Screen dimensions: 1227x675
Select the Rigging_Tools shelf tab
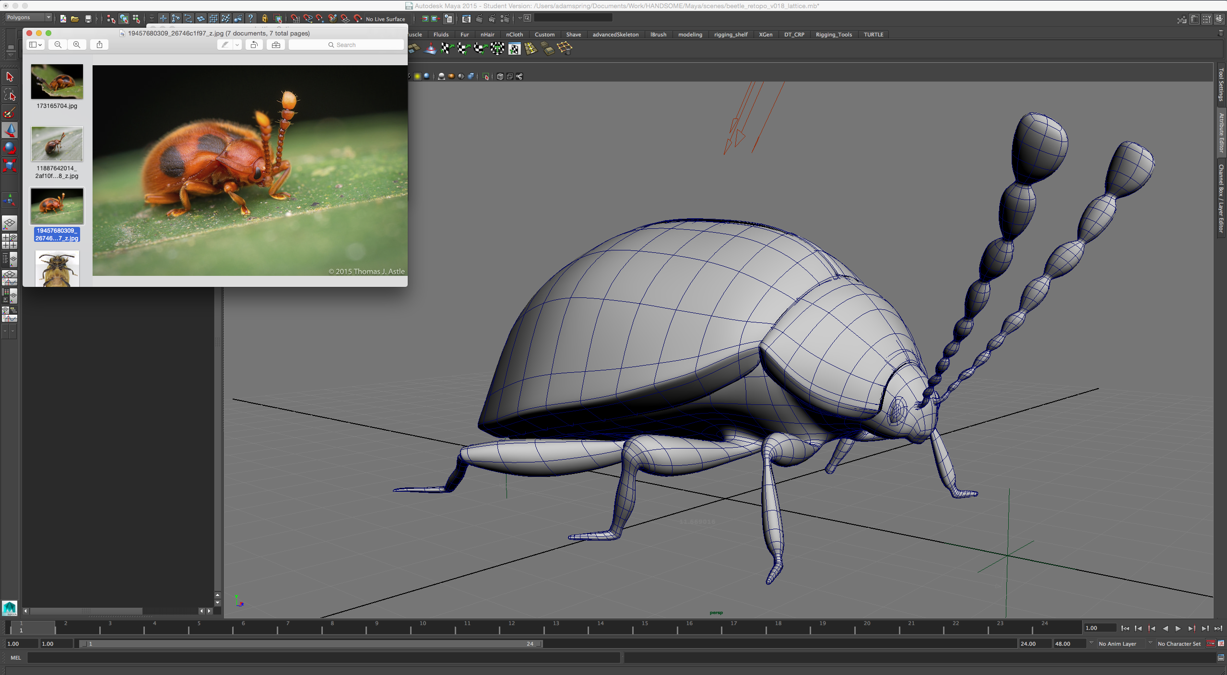(x=834, y=35)
